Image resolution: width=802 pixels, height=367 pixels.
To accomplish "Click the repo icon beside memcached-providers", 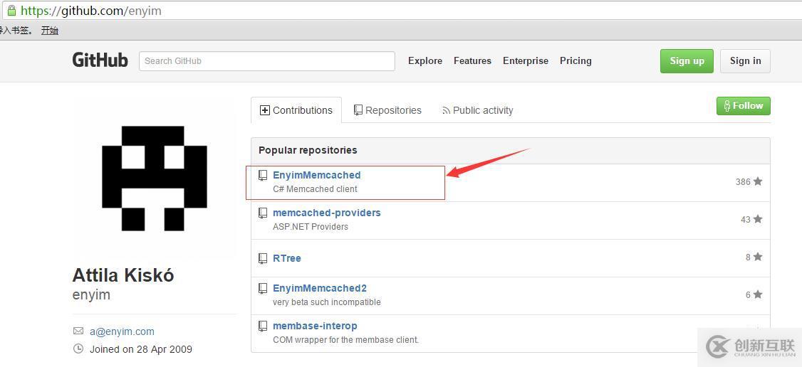I will [x=263, y=213].
